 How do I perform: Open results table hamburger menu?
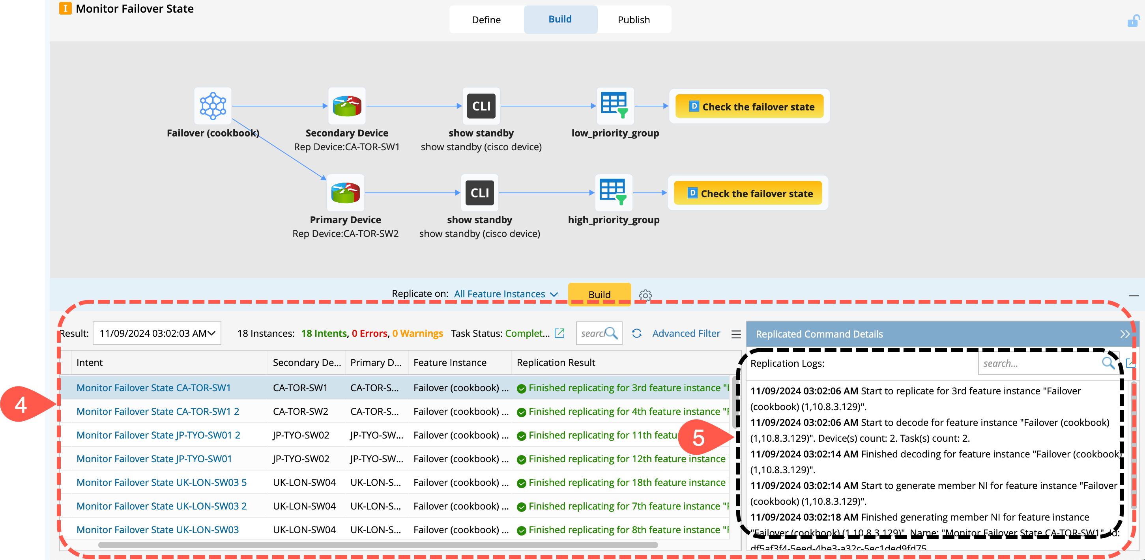click(735, 334)
